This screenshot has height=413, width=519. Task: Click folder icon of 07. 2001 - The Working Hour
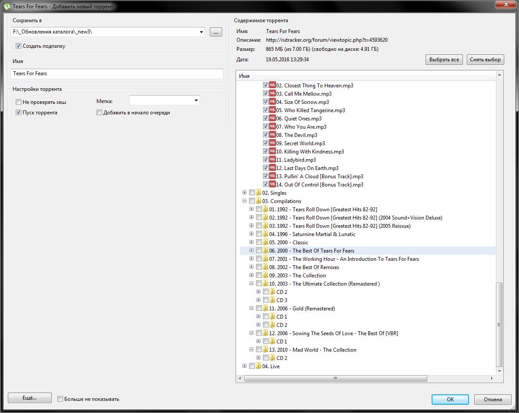point(265,259)
